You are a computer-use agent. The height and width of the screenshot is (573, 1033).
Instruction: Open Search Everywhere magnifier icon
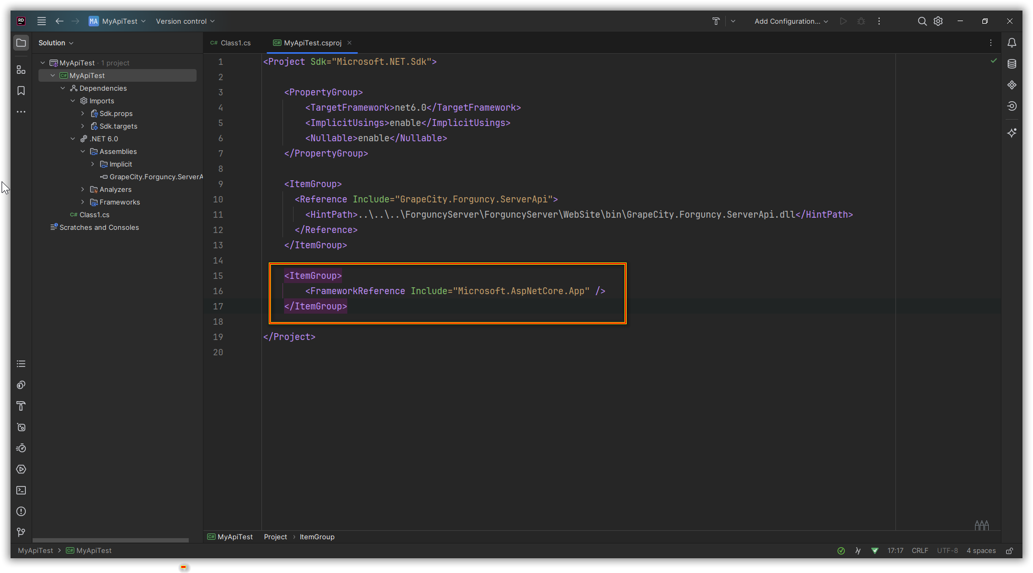(922, 21)
